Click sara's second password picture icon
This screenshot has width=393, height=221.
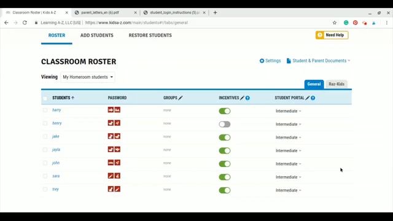click(117, 176)
